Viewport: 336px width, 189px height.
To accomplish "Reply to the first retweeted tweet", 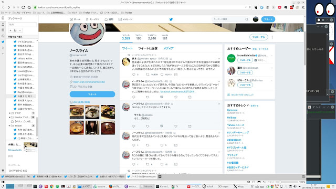I will [x=134, y=75].
